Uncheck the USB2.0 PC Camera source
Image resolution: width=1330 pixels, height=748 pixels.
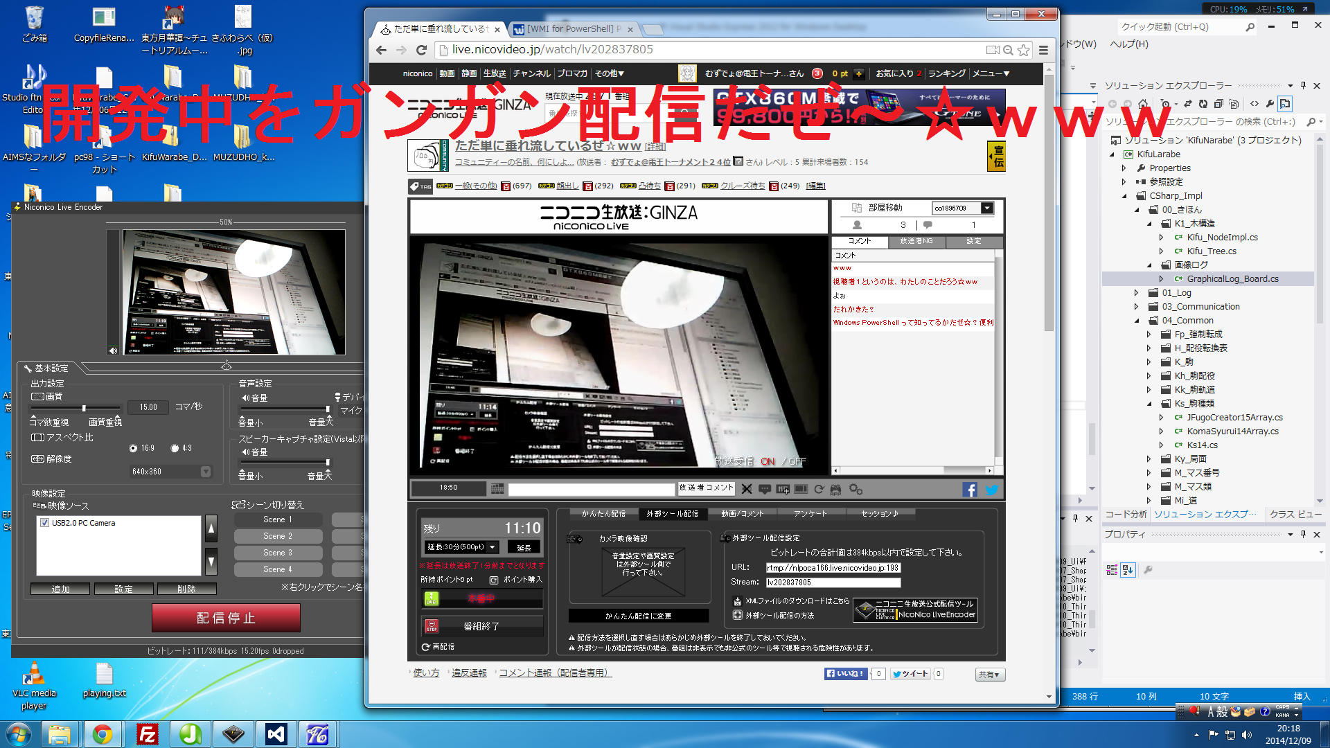tap(45, 523)
